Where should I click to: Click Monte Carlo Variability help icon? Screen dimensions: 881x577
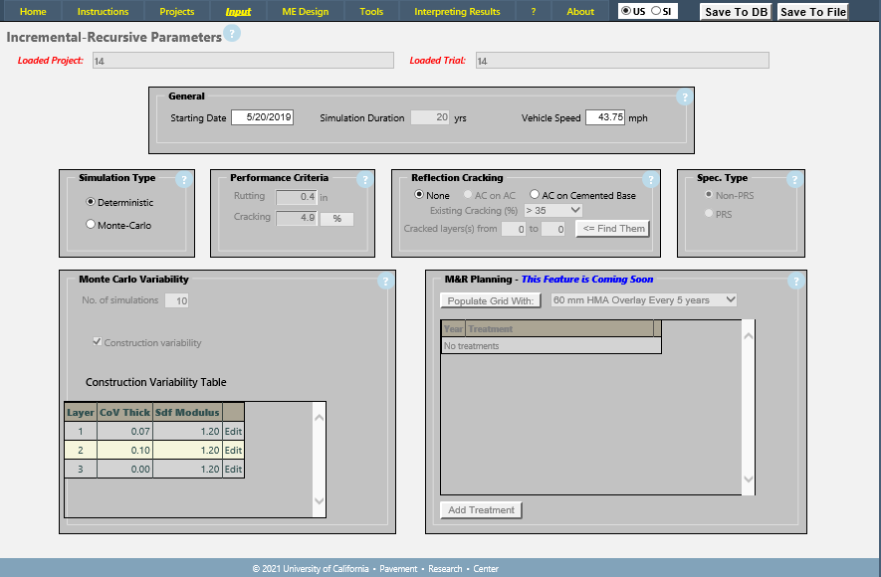point(385,282)
